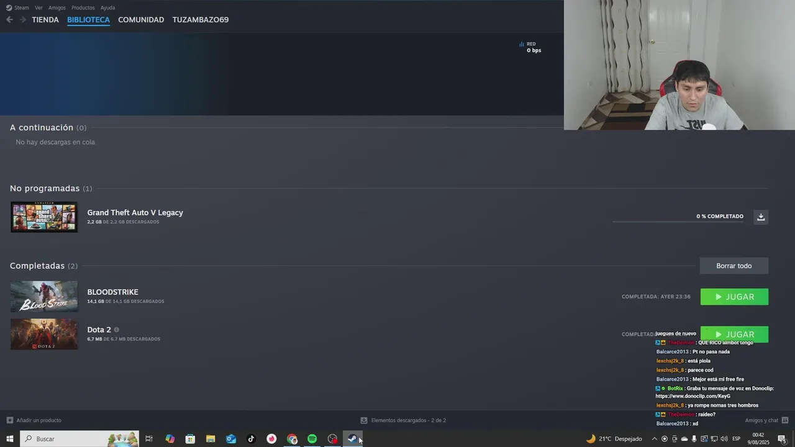Open the Ver menu

[39, 7]
